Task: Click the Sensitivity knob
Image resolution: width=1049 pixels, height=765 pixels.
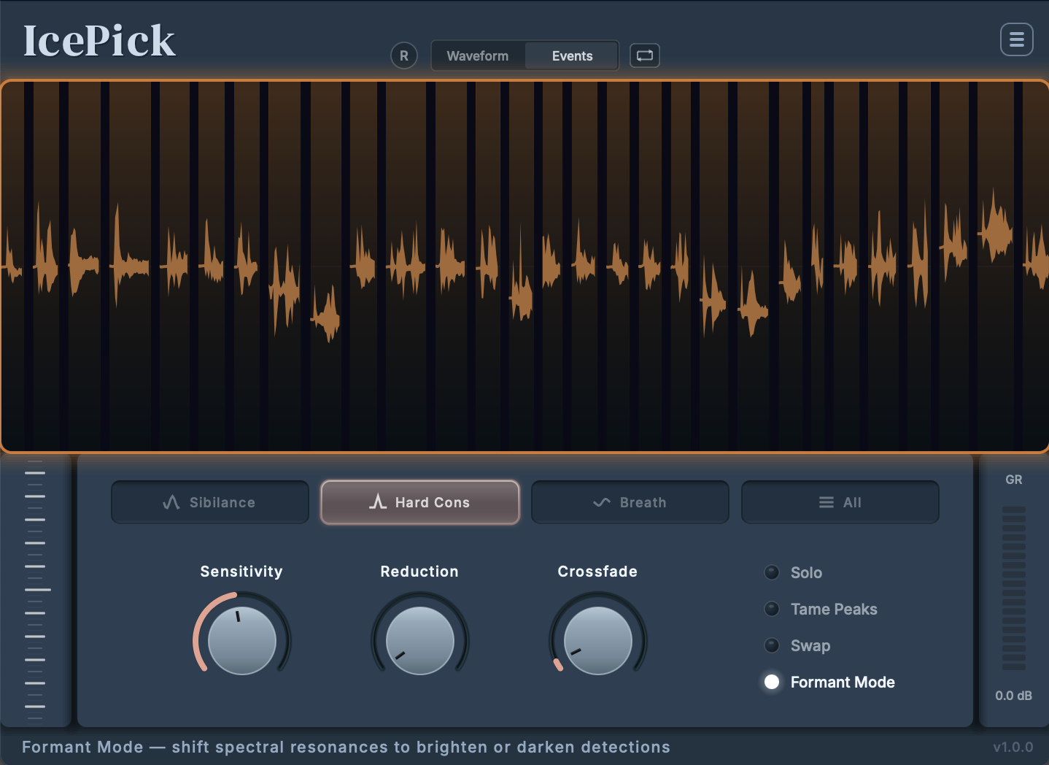Action: pyautogui.click(x=242, y=640)
